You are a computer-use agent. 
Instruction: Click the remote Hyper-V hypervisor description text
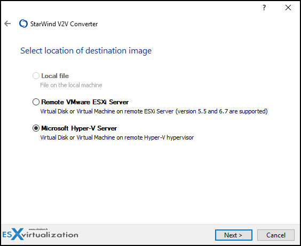click(117, 137)
